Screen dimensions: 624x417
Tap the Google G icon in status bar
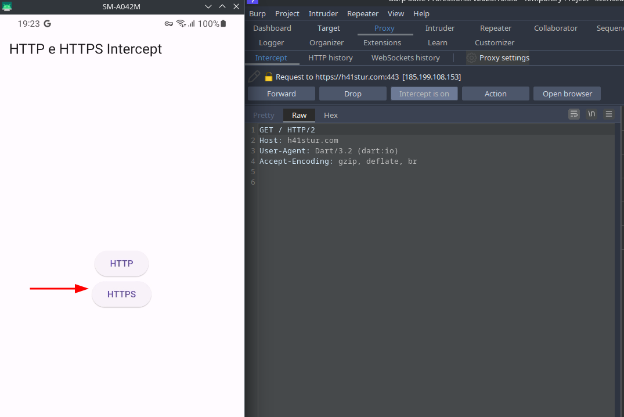47,24
